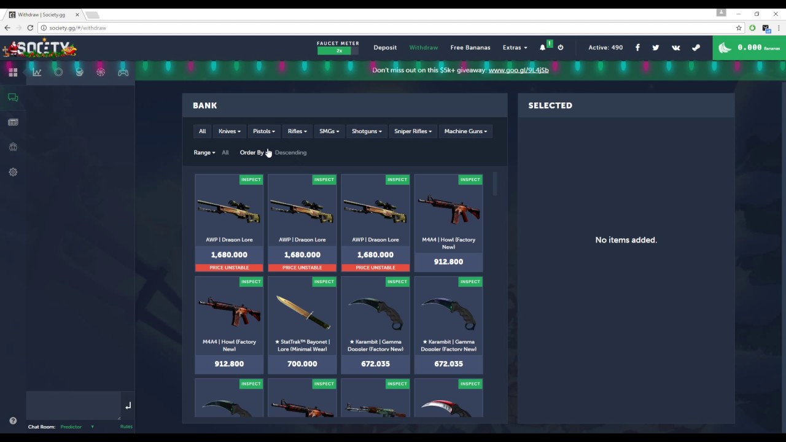
Task: Open the people group sidebar icon
Action: 13,147
